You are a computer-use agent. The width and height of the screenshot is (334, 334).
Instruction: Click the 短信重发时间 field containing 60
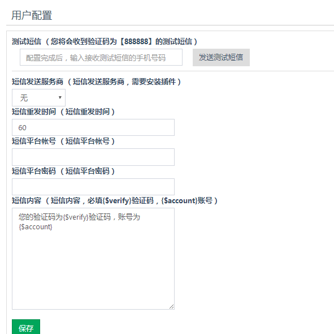(x=93, y=127)
